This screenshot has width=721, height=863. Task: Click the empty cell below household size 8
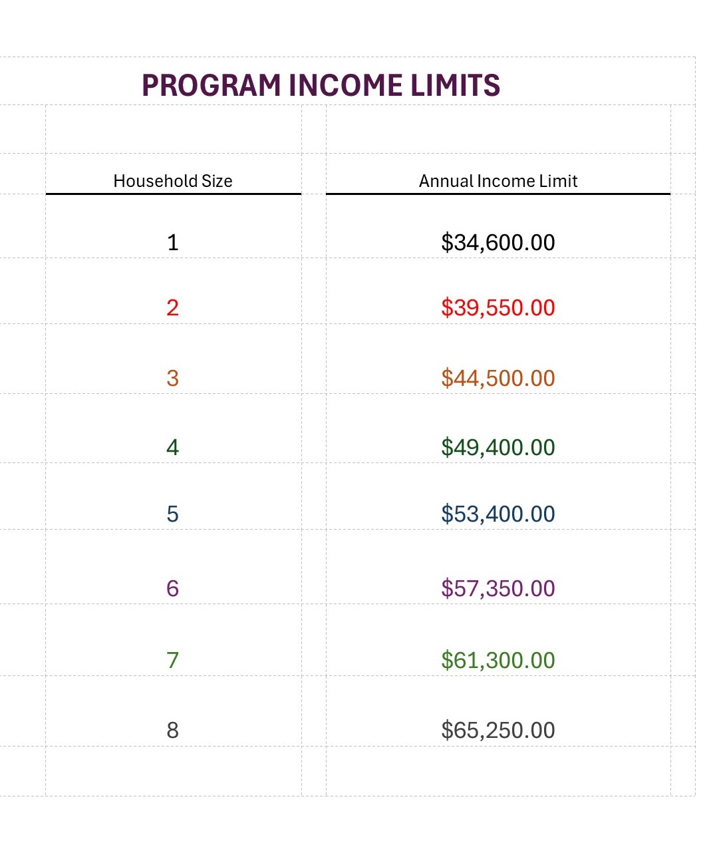173,771
